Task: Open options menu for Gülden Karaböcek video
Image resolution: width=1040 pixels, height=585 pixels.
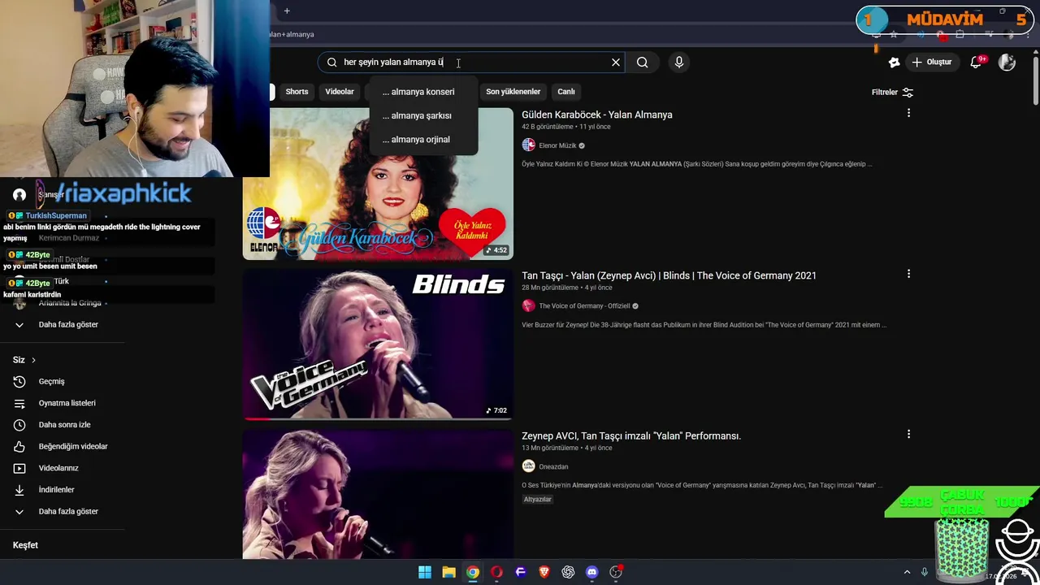Action: (908, 113)
